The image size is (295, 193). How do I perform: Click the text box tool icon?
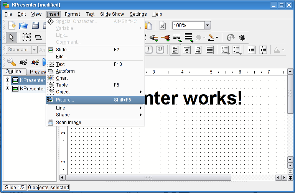26,37
